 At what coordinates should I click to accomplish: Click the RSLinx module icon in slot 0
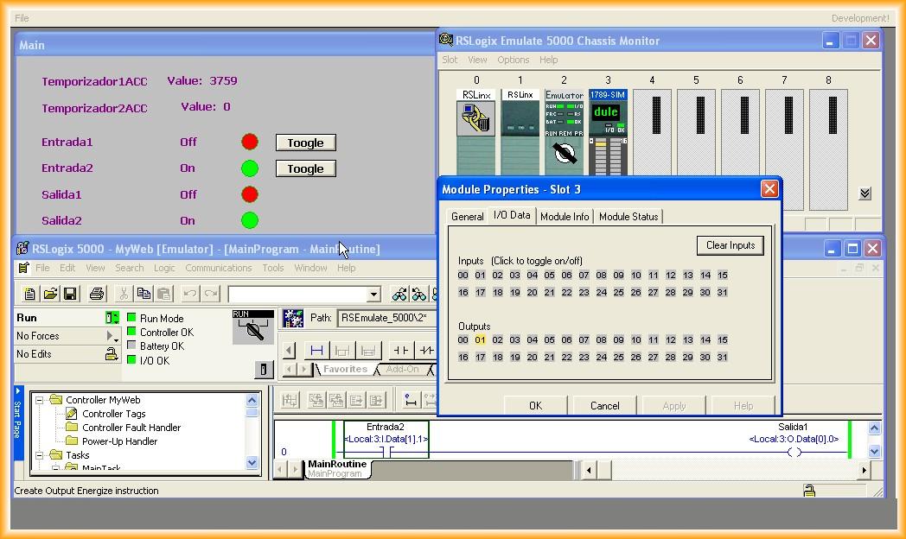476,119
